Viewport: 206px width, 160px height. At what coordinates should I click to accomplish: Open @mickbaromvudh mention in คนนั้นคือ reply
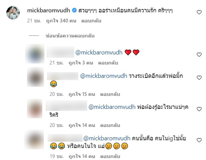pyautogui.click(x=107, y=138)
